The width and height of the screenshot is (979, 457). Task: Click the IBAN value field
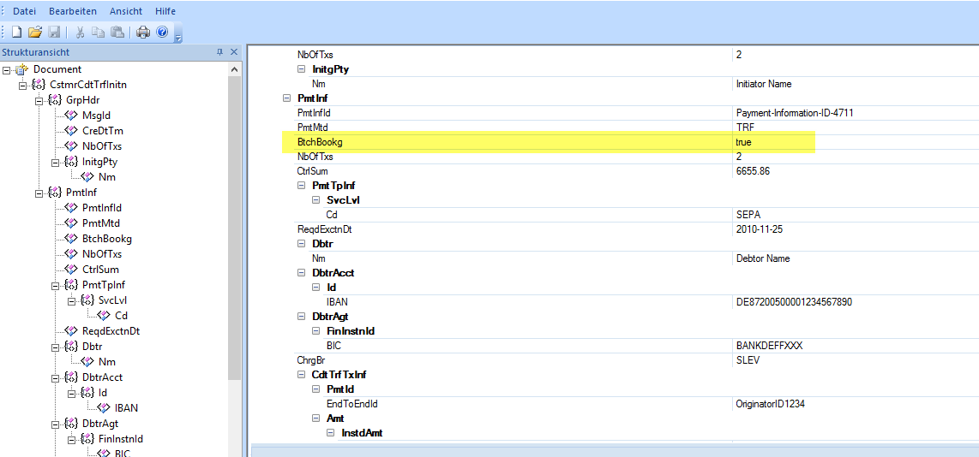click(x=793, y=302)
